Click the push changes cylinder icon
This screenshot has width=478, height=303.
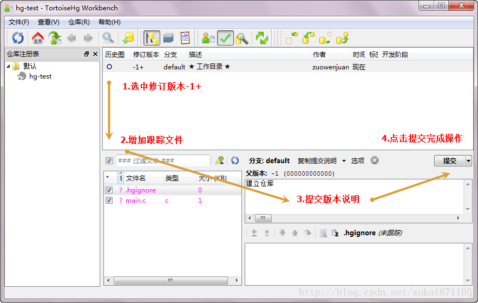click(342, 38)
